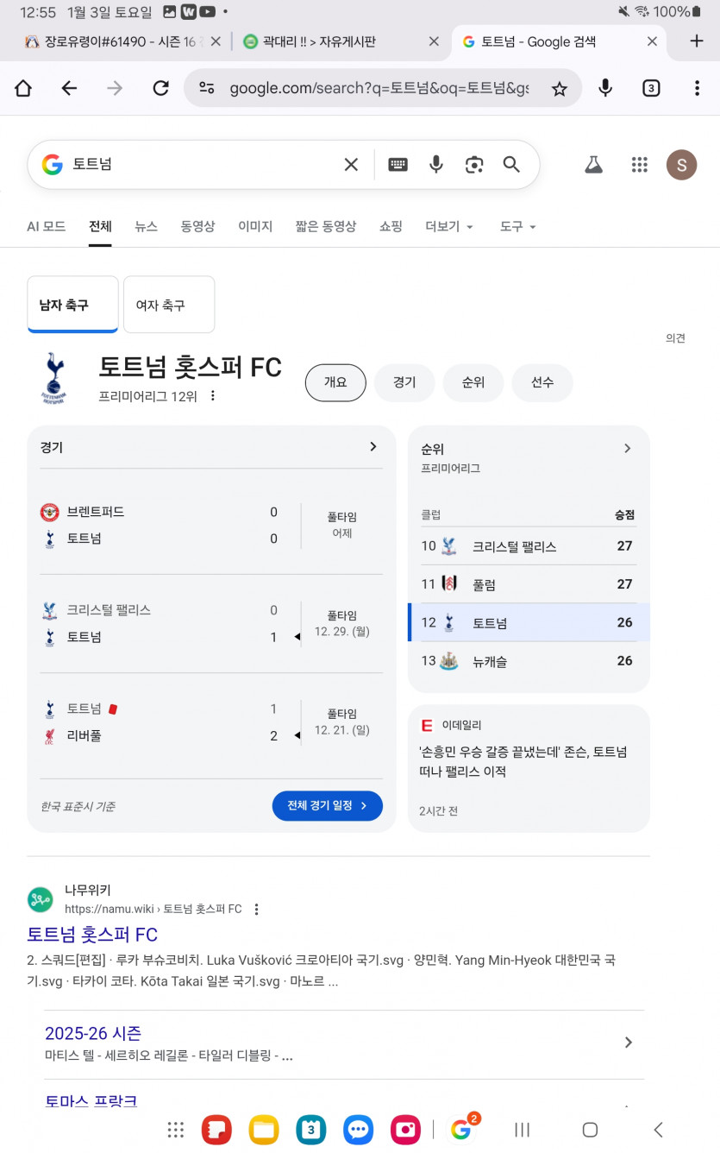
Task: Open the 더보기 dropdown
Action: point(448,226)
